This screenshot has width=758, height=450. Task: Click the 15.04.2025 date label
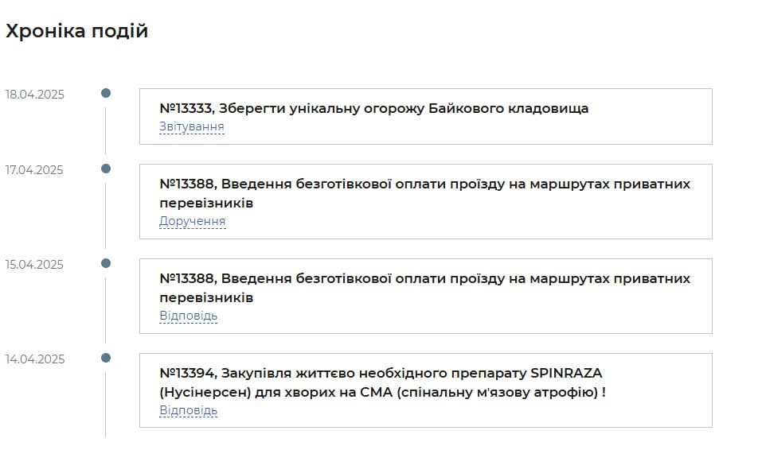point(35,265)
